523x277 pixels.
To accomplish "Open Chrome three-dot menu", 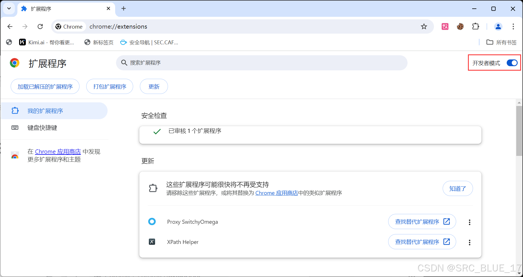I will click(x=513, y=26).
